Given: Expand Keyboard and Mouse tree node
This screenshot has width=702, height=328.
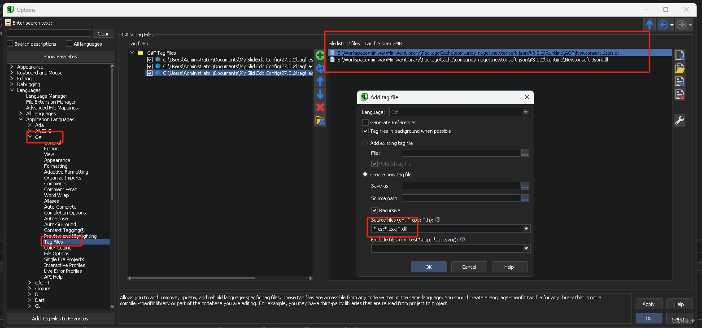Looking at the screenshot, I should click(12, 73).
